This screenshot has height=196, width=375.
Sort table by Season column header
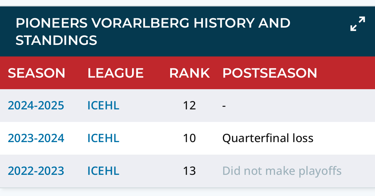point(37,73)
